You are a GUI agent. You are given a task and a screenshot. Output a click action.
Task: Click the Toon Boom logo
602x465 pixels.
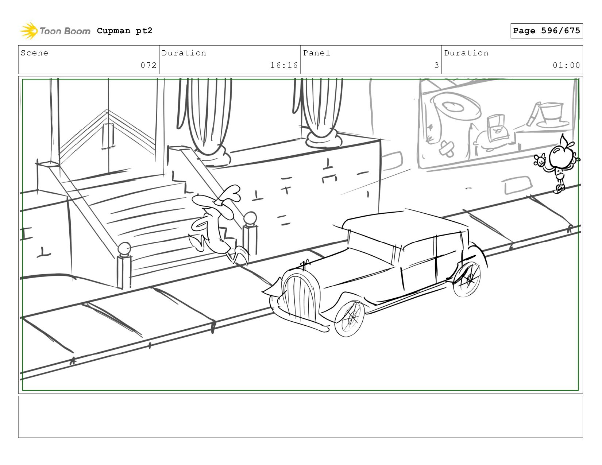tap(55, 31)
